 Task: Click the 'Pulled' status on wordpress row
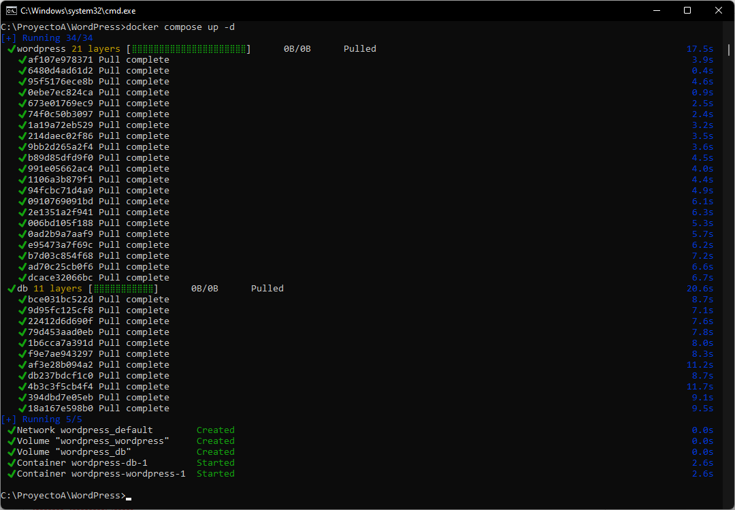tap(360, 49)
